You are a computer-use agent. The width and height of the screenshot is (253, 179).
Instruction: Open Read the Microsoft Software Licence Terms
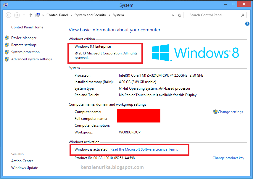(x=144, y=149)
